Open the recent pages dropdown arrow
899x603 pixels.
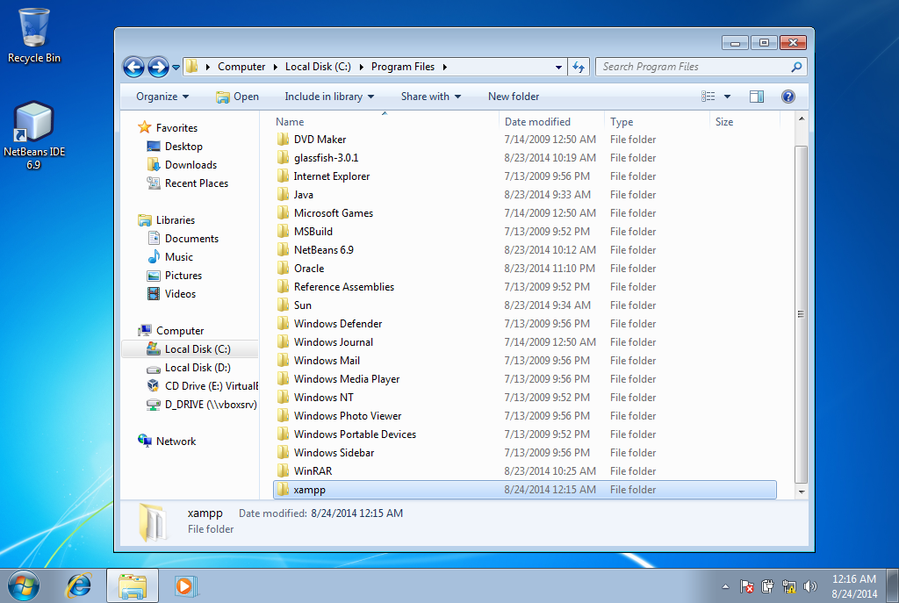point(176,68)
